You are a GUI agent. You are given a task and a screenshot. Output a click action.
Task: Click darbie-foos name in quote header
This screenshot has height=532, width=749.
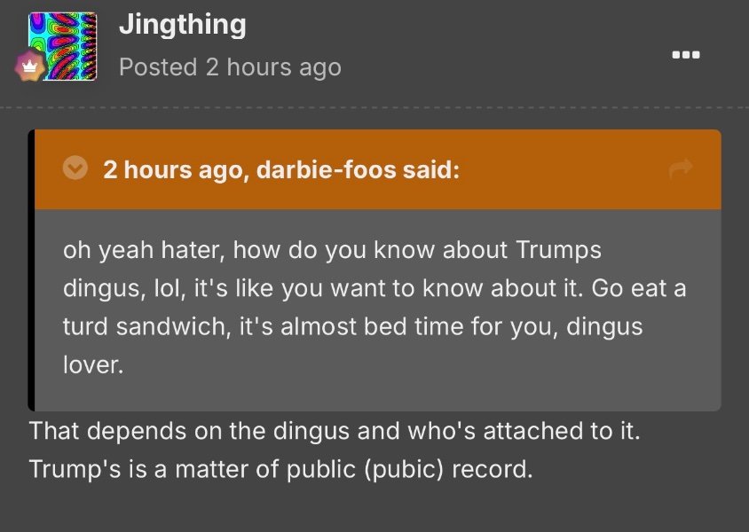click(327, 169)
